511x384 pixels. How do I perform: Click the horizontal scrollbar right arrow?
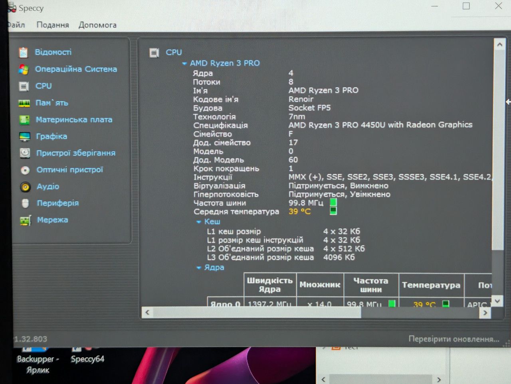click(485, 313)
